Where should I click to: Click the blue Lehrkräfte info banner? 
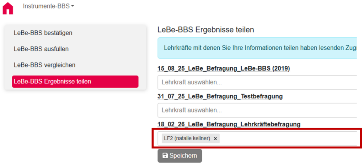[x=257, y=48]
